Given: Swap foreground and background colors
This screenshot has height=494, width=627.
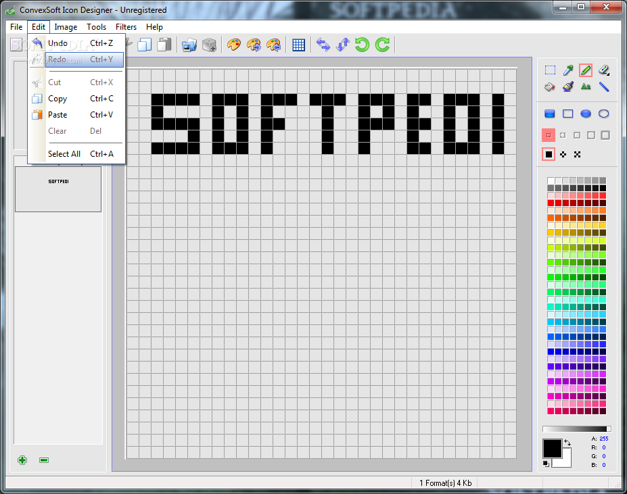Looking at the screenshot, I should (567, 443).
